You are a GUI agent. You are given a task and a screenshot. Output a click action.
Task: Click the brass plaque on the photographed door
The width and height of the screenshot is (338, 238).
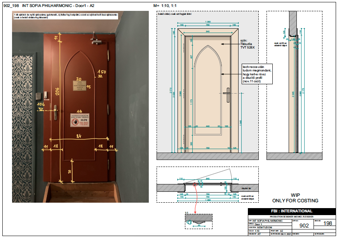pos(79,86)
